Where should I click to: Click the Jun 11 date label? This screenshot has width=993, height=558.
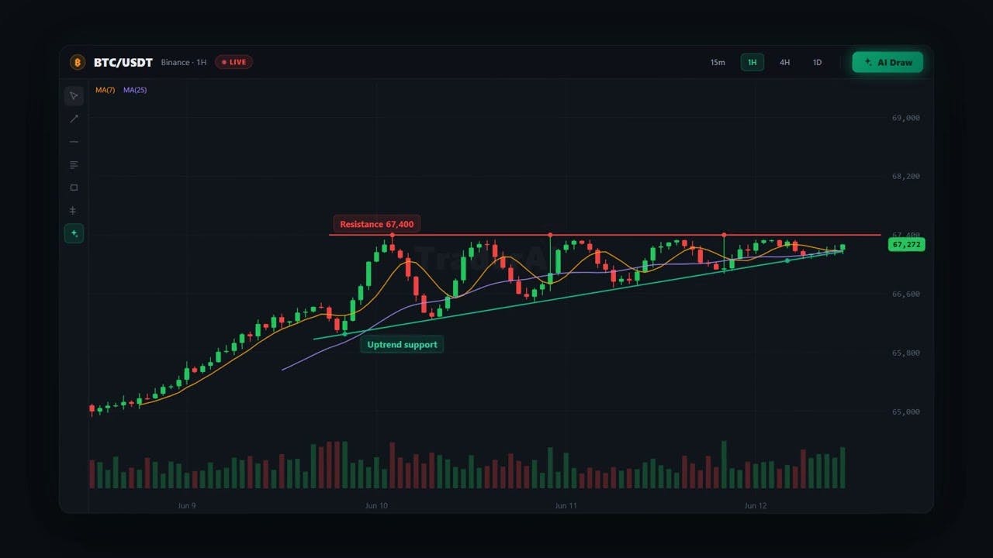(x=566, y=505)
